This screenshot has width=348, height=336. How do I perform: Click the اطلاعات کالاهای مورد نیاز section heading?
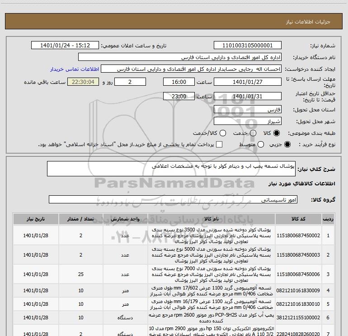click(x=302, y=184)
